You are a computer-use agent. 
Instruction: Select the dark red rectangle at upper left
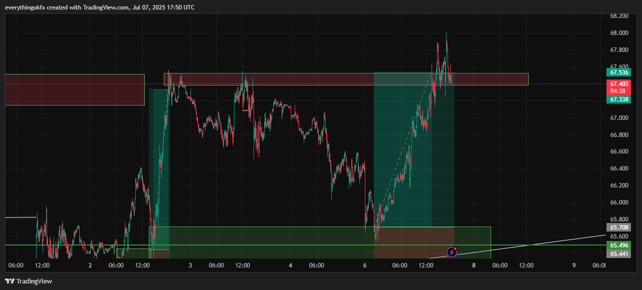(75, 90)
